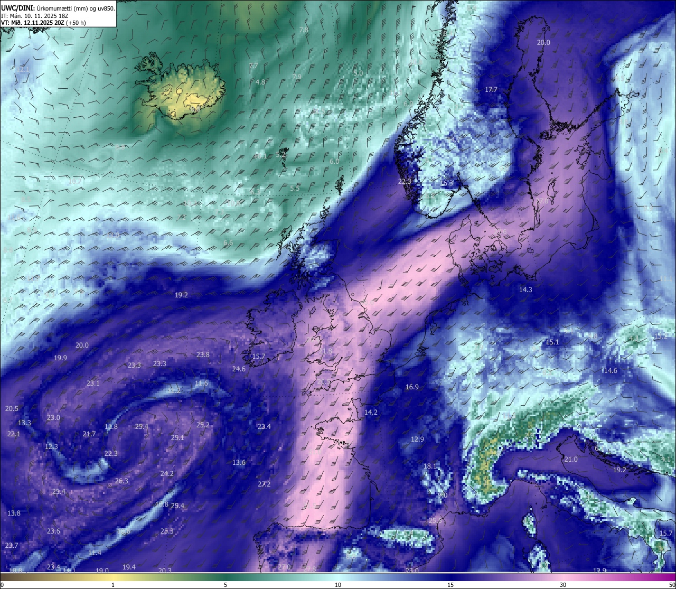Click the map value "12.3"
The width and height of the screenshot is (676, 589).
pyautogui.click(x=51, y=447)
